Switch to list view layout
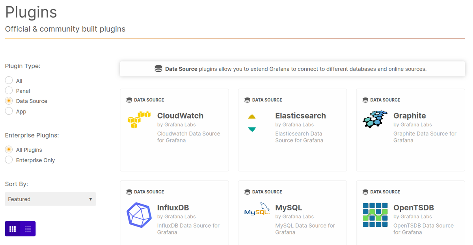Screen dimensions: 473x245 click(28, 229)
